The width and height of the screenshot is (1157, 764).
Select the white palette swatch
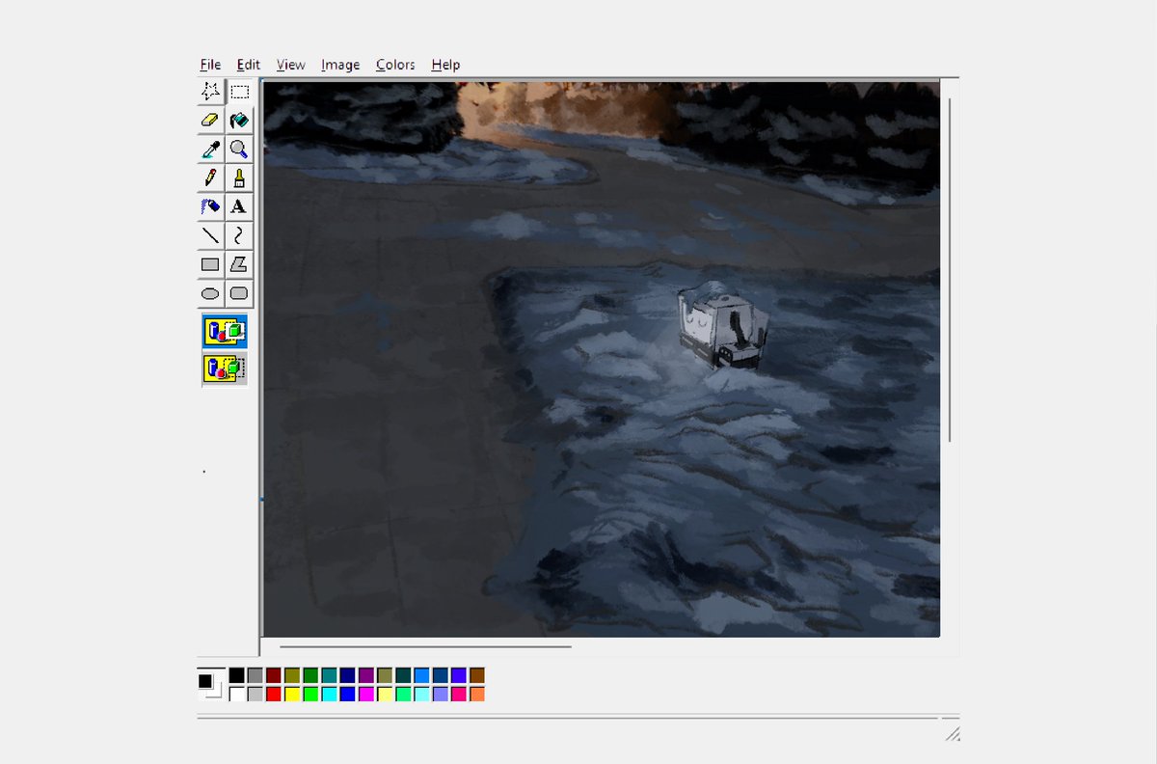[236, 694]
